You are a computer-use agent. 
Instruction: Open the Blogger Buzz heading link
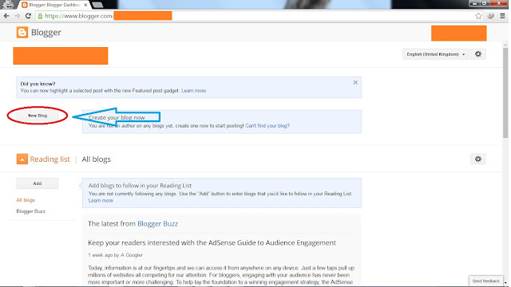point(158,223)
